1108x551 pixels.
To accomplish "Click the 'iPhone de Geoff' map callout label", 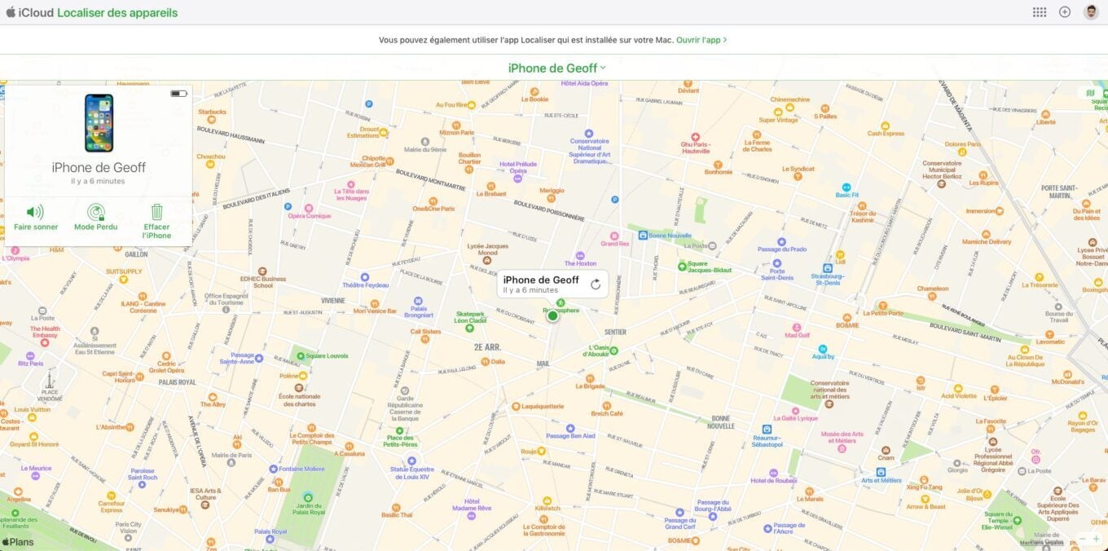I will [x=541, y=280].
